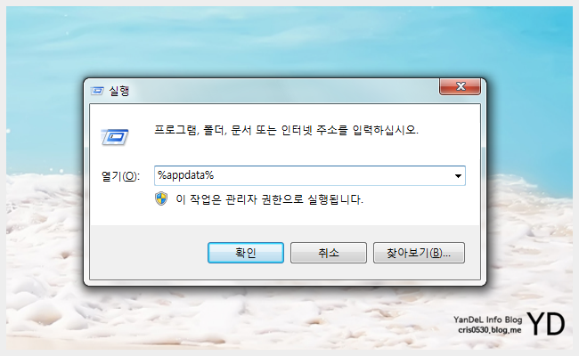Click the small Run icon in the title bar
Viewport: 579px width, 356px height.
click(x=97, y=91)
